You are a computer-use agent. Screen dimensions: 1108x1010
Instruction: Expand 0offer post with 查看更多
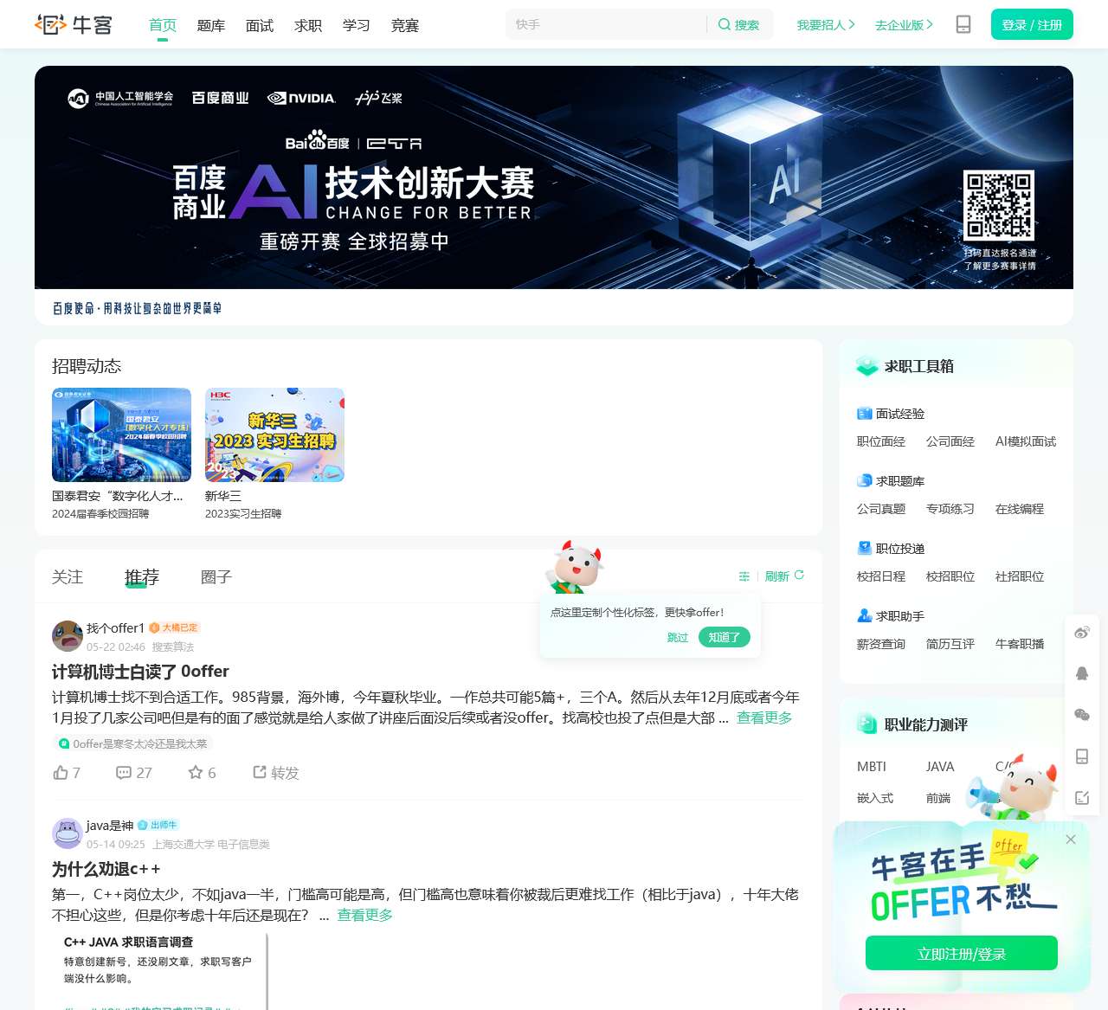point(764,717)
